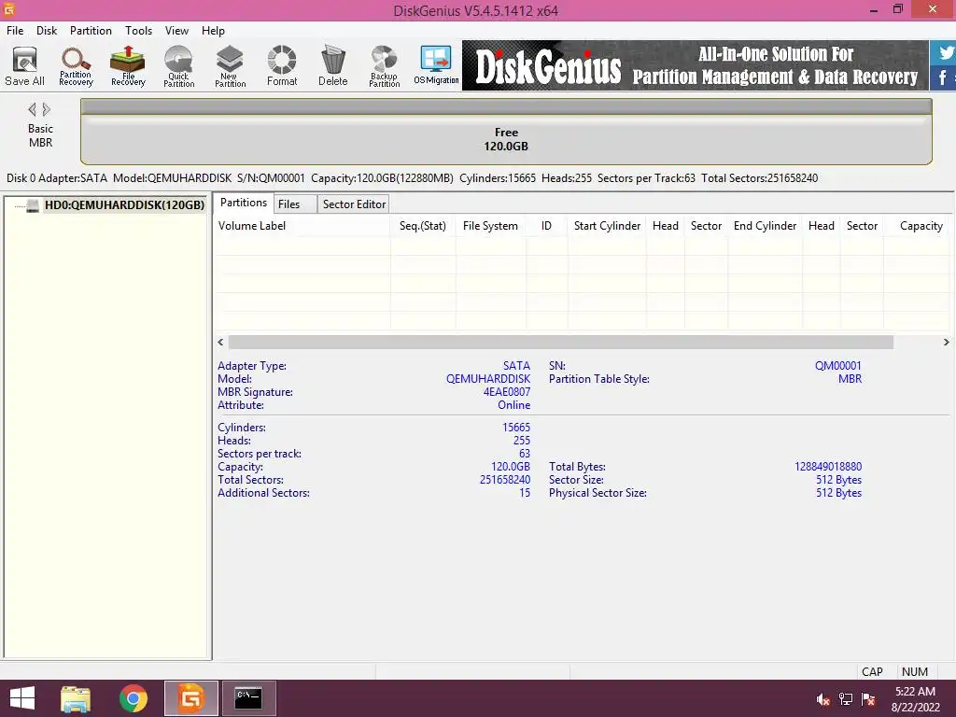Click the Delete trash icon
Screen dimensions: 956x717
pyautogui.click(x=333, y=66)
